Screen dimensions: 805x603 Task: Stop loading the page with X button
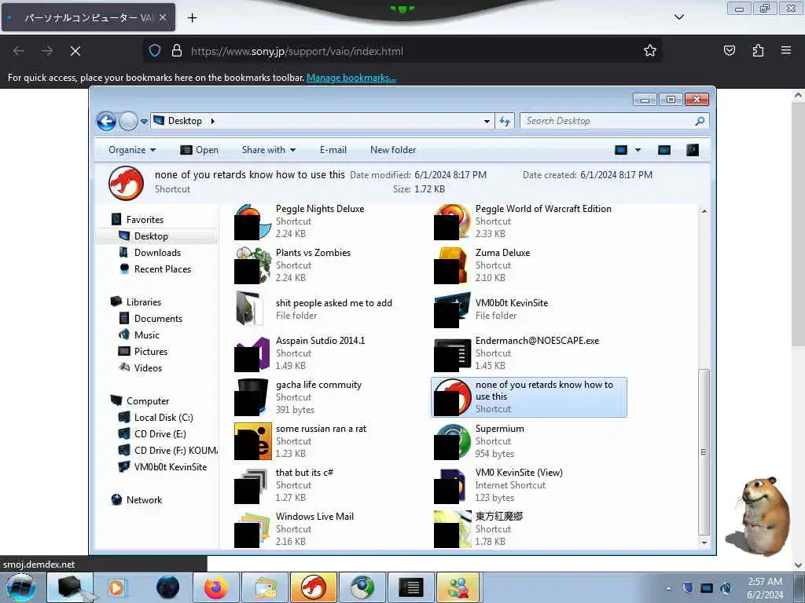(75, 51)
